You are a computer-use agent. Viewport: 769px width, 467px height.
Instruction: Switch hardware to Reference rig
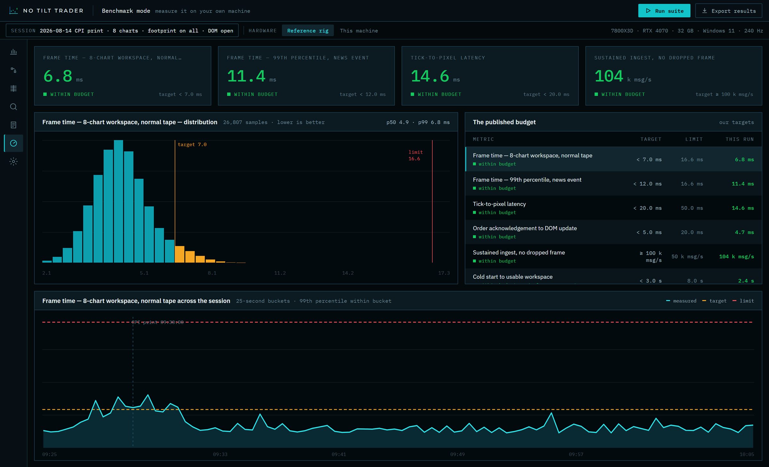pyautogui.click(x=308, y=30)
